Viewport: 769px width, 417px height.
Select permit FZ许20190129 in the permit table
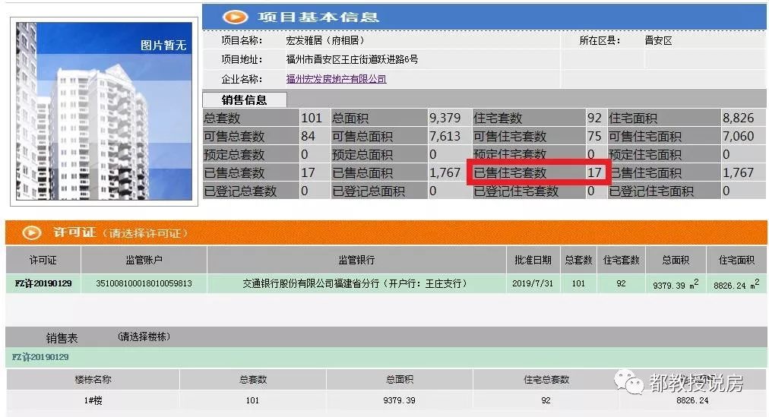(x=43, y=283)
